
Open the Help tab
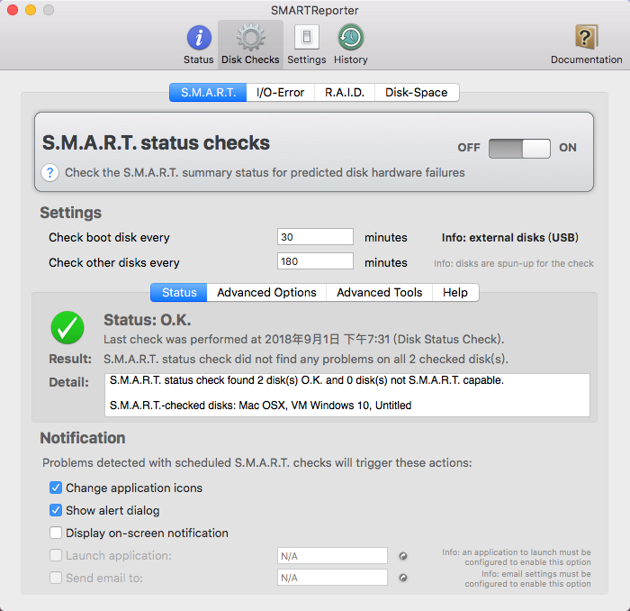(455, 292)
